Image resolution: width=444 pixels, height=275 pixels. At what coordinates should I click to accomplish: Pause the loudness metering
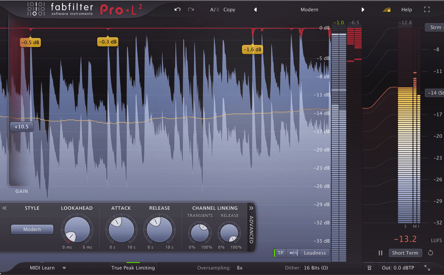pyautogui.click(x=381, y=253)
